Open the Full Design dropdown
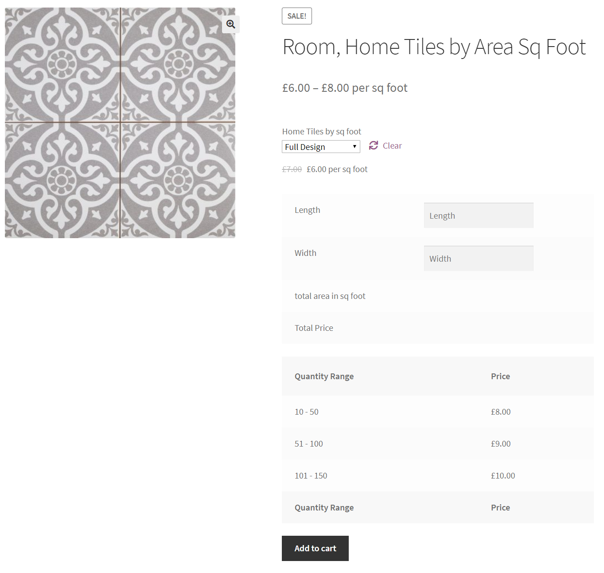This screenshot has height=573, width=604. click(x=321, y=147)
